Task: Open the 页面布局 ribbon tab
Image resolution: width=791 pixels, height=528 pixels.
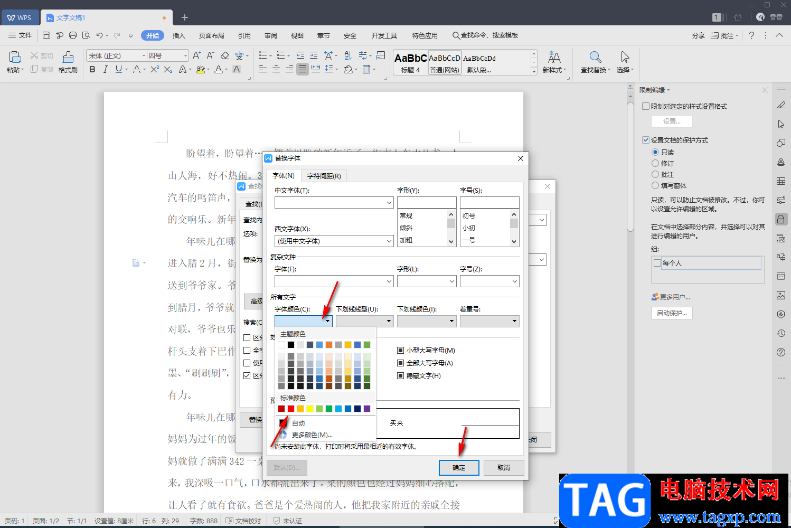Action: [212, 35]
